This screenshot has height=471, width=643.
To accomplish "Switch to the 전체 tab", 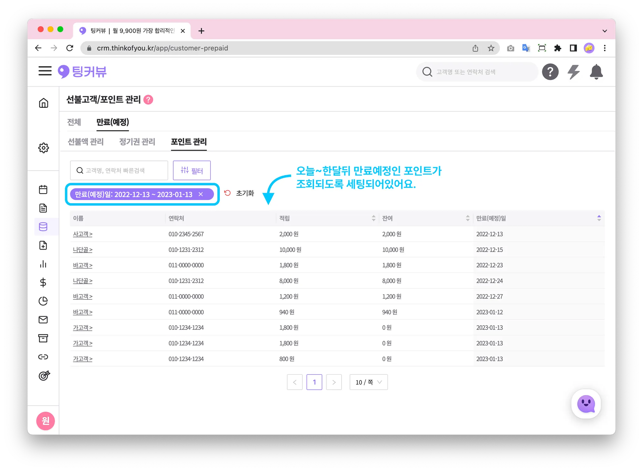I will [x=74, y=122].
